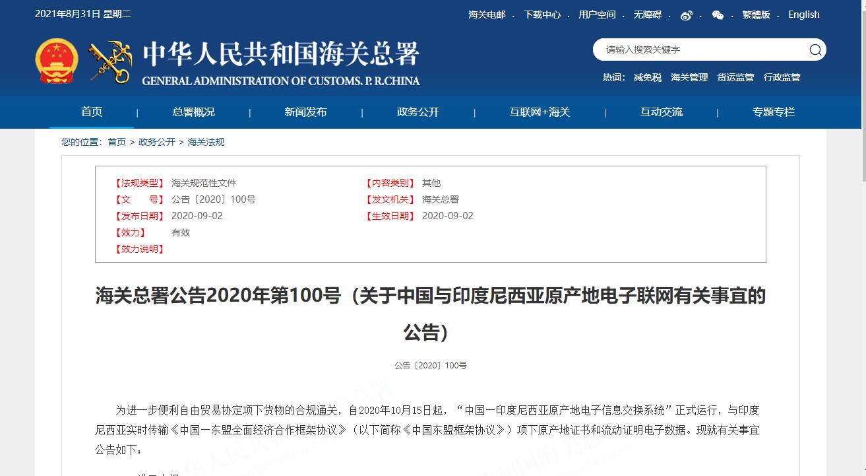The width and height of the screenshot is (866, 476).
Task: Click the national emblem logo
Action: pyautogui.click(x=57, y=61)
